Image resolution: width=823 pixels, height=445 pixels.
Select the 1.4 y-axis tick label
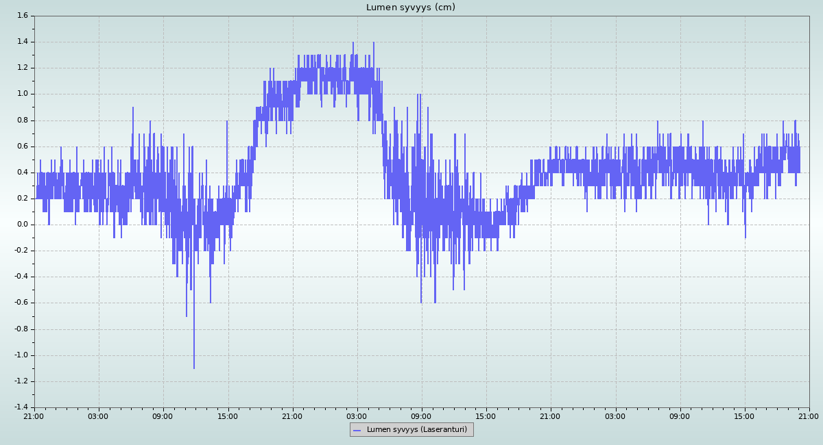coord(22,42)
